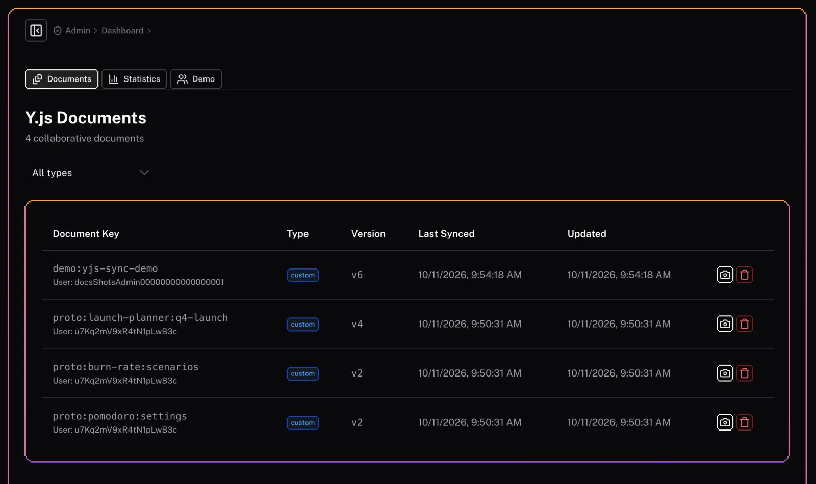The width and height of the screenshot is (816, 484).
Task: Switch to the Statistics tab
Action: pos(134,79)
